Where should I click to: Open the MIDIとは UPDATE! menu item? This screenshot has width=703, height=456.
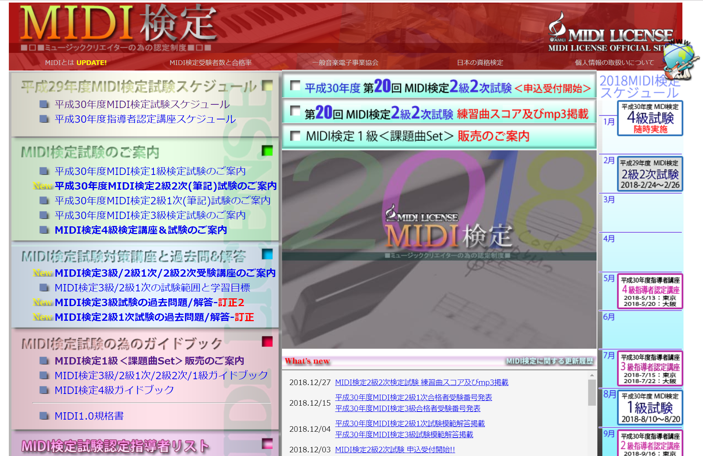(76, 62)
